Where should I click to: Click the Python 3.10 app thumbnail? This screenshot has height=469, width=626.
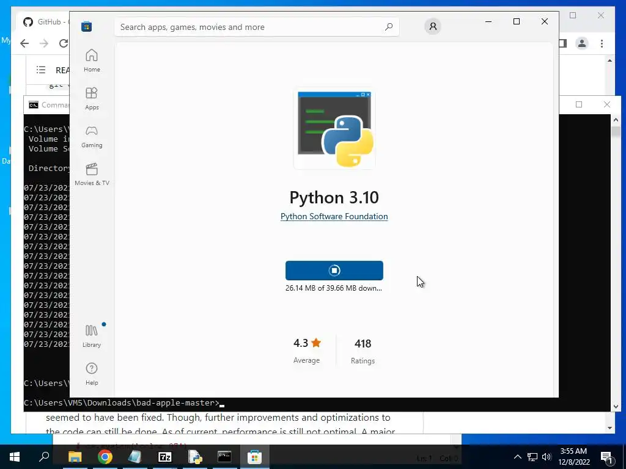334,128
